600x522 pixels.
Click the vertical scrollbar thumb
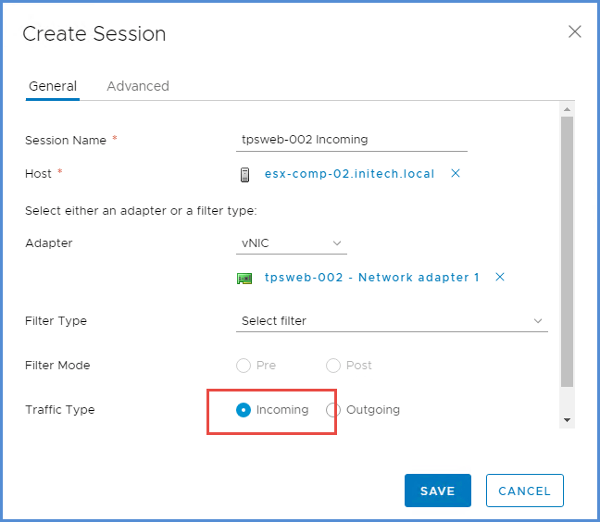(x=567, y=250)
